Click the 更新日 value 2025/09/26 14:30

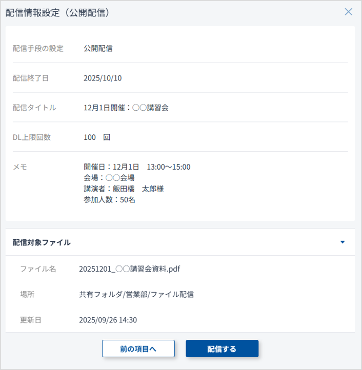(108, 320)
